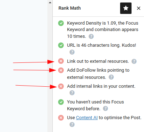Viewport: 144px width, 132px height.
Task: Open help icon for Keyword Density check
Action: click(x=91, y=36)
